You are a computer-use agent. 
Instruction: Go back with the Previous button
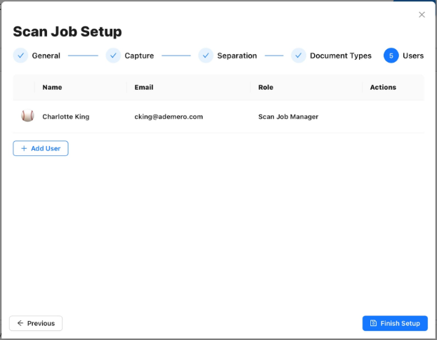[x=36, y=323]
